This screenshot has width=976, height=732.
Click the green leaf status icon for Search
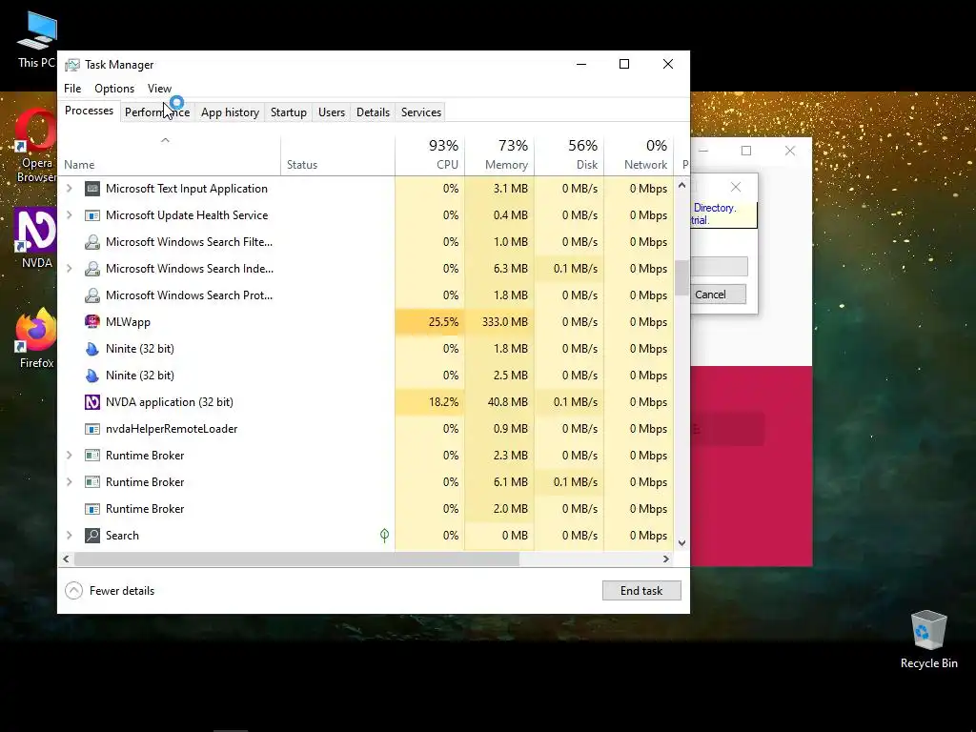pyautogui.click(x=385, y=536)
